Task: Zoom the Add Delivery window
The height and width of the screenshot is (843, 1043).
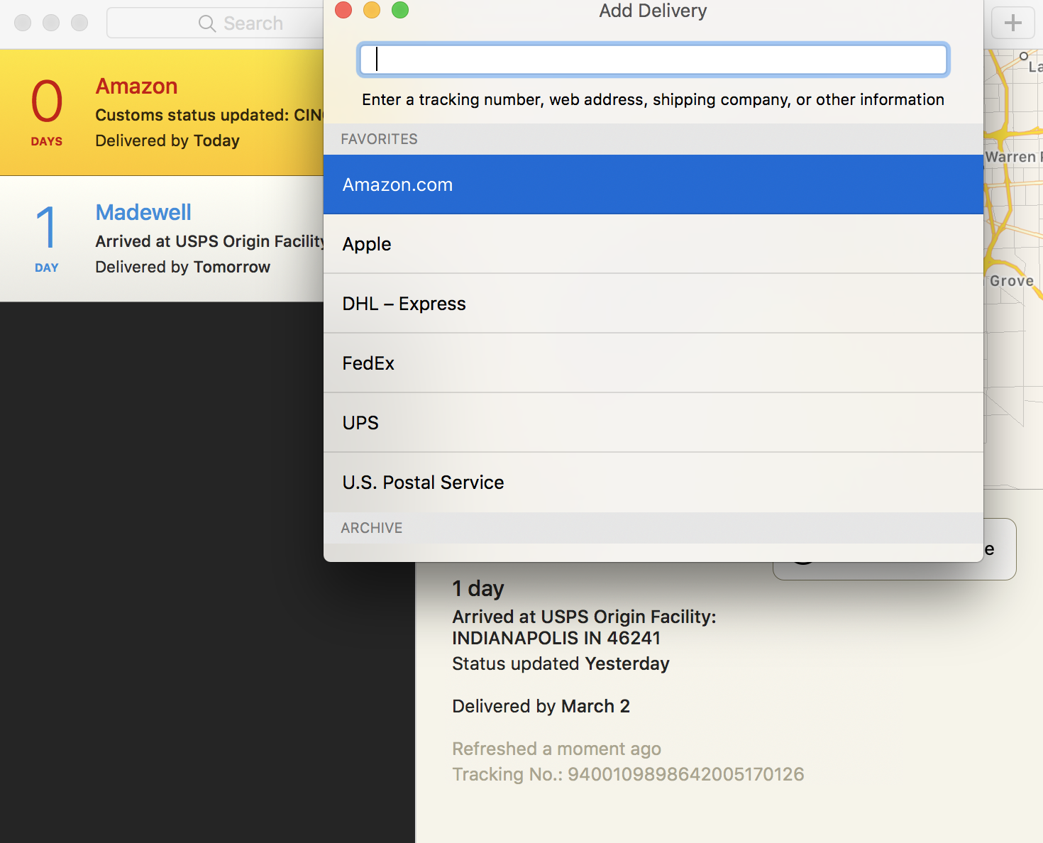Action: [400, 10]
